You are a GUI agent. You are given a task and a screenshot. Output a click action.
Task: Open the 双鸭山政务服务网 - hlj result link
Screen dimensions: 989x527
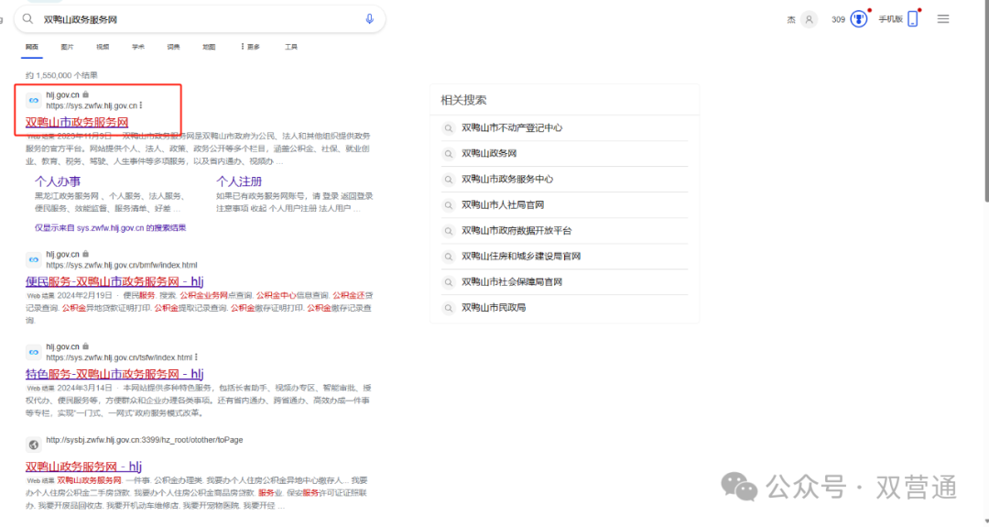83,467
